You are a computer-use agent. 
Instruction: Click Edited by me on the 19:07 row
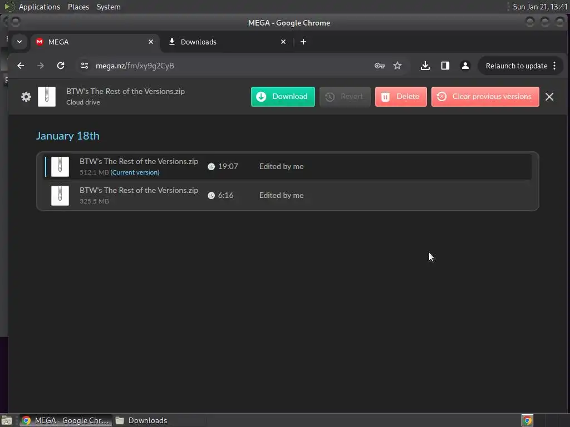tap(281, 167)
